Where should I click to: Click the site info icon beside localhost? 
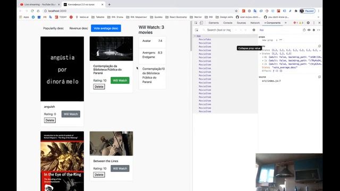(46, 11)
